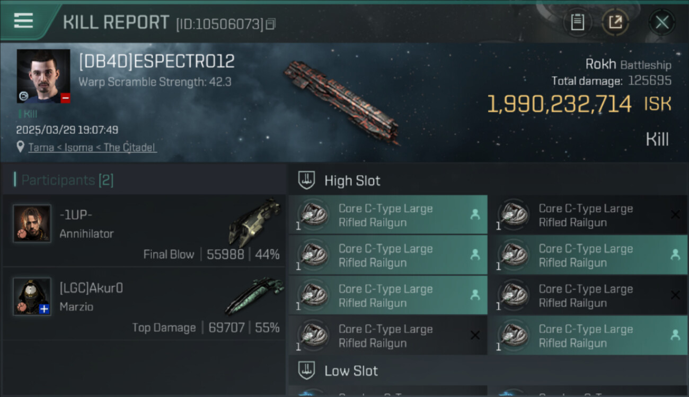689x397 pixels.
Task: Click the Low Slot section header
Action: pos(351,371)
